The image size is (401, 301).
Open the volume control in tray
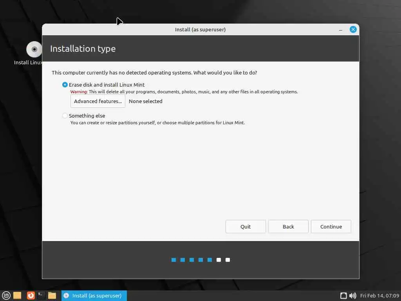[353, 296]
